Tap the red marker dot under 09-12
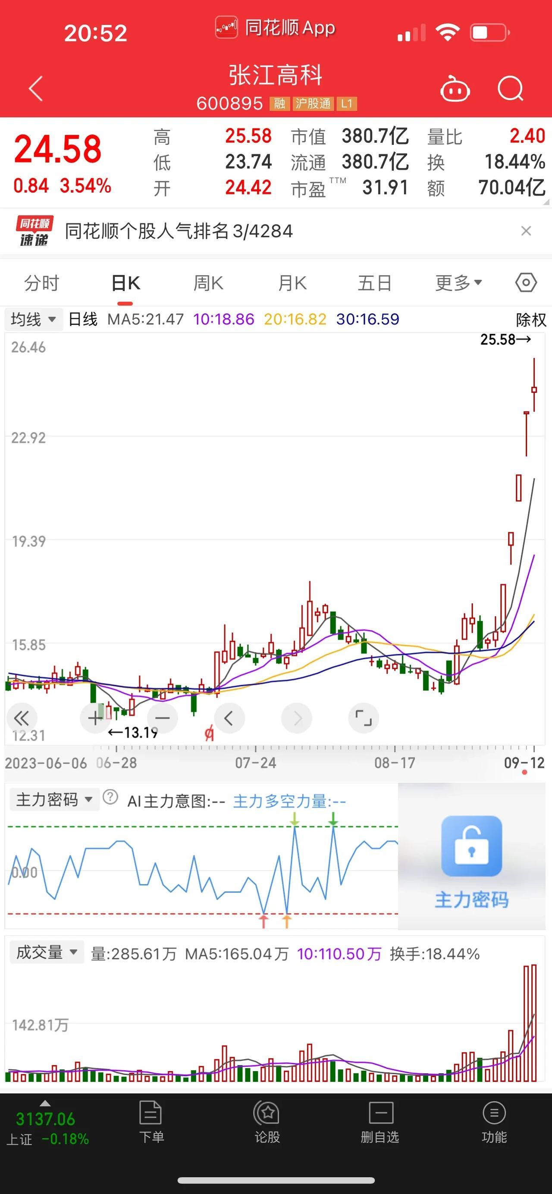The width and height of the screenshot is (552, 1194). pos(524,772)
